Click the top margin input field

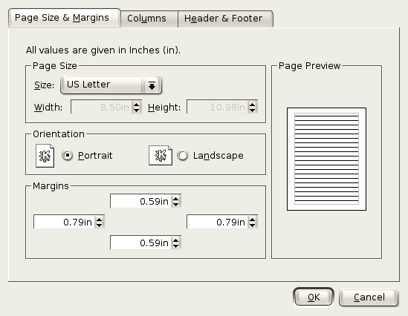point(140,201)
